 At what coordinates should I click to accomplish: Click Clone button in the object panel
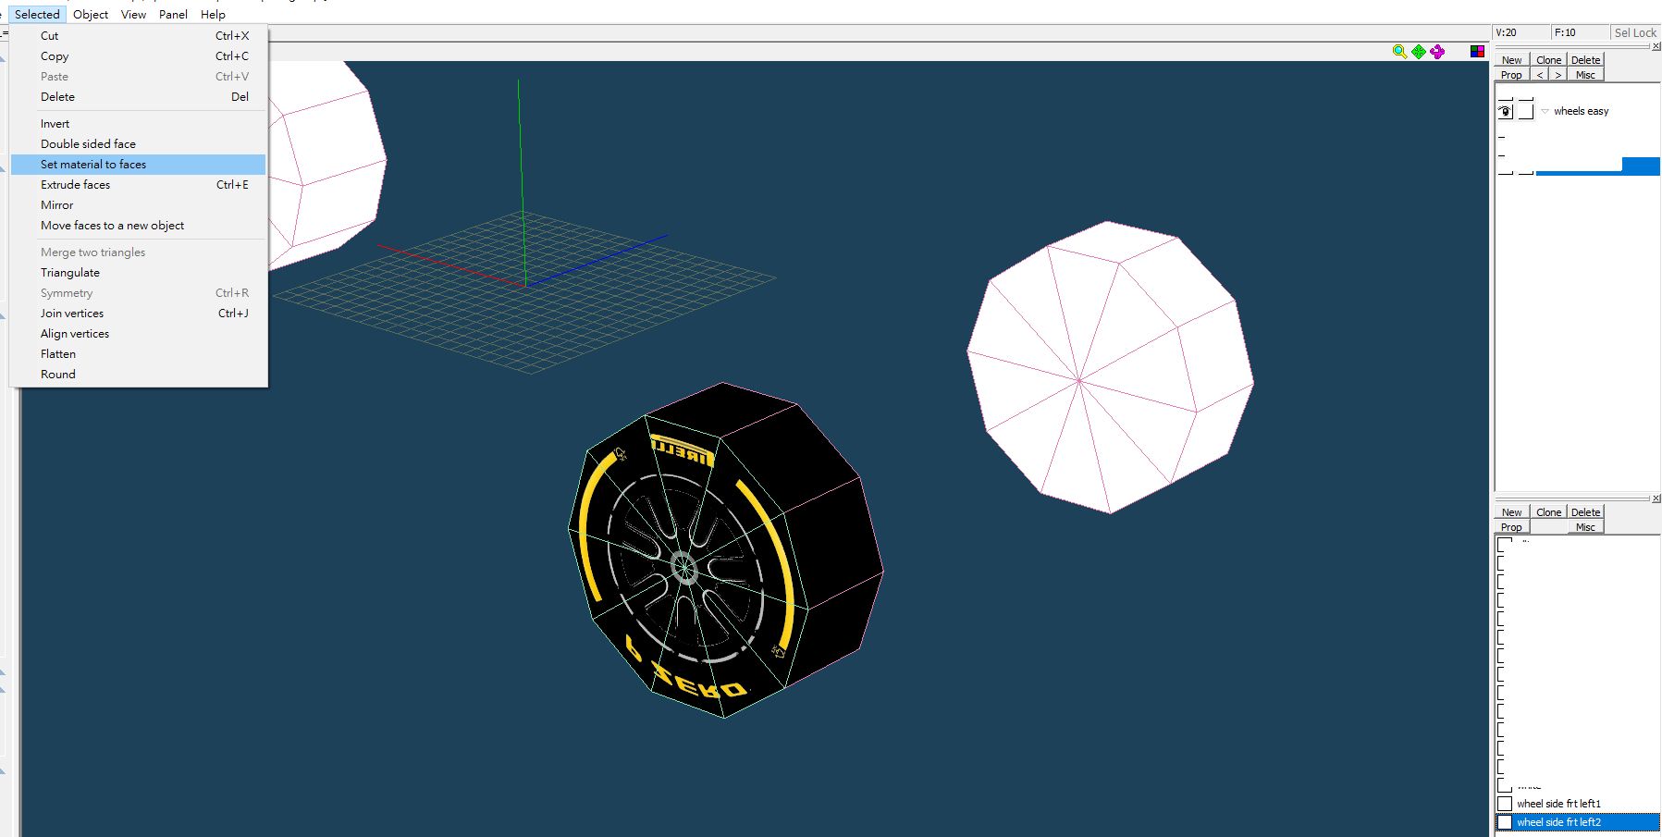1548,60
